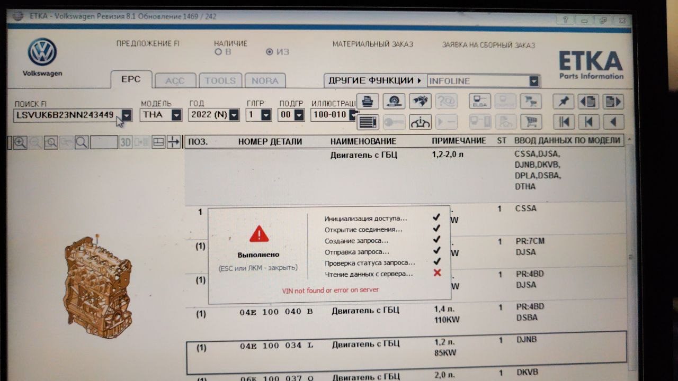
Task: Click the red warning triangle in dialog
Action: tap(259, 233)
